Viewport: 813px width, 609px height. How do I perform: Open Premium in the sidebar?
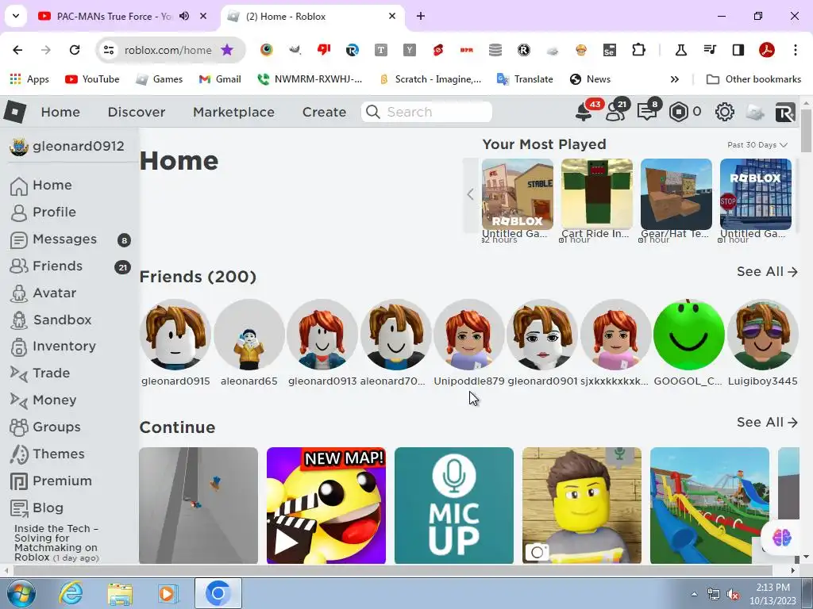62,481
